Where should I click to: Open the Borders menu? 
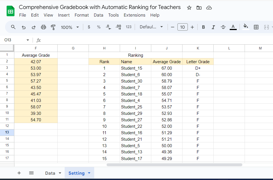tap(256, 27)
